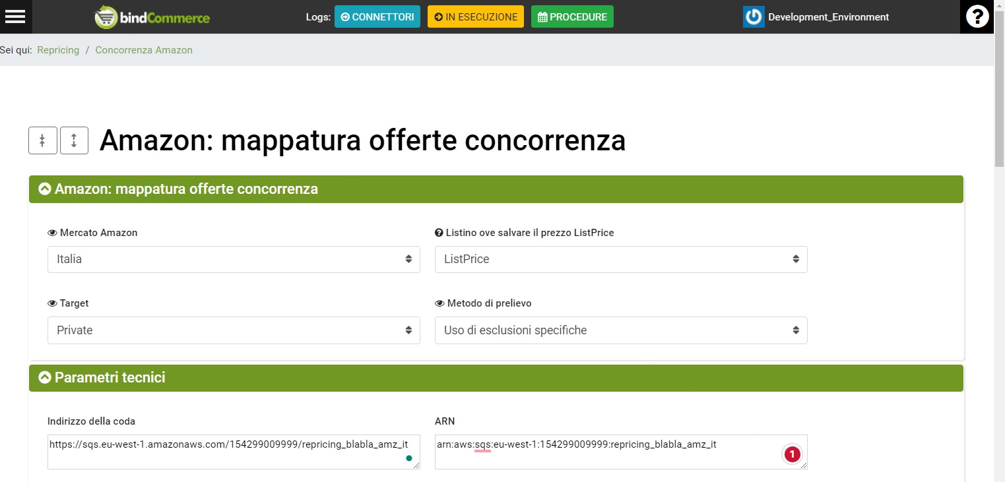The height and width of the screenshot is (482, 1005).
Task: Open the CONNETTORI logs button
Action: click(x=377, y=17)
